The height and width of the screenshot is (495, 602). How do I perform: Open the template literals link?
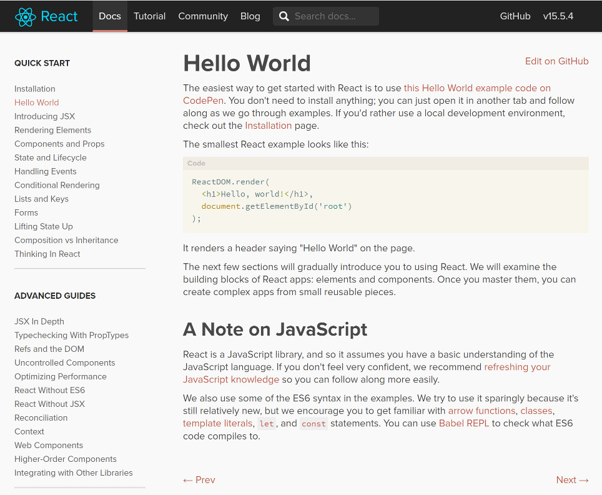click(x=217, y=424)
